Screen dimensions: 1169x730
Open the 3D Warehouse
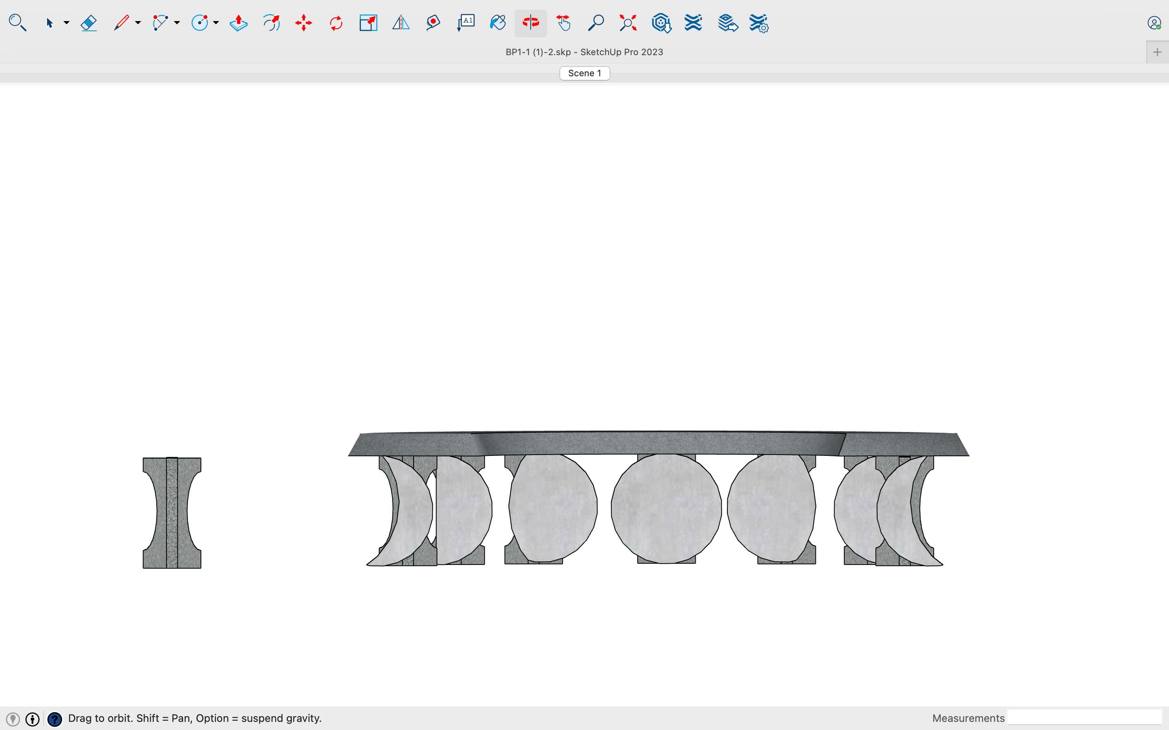661,23
